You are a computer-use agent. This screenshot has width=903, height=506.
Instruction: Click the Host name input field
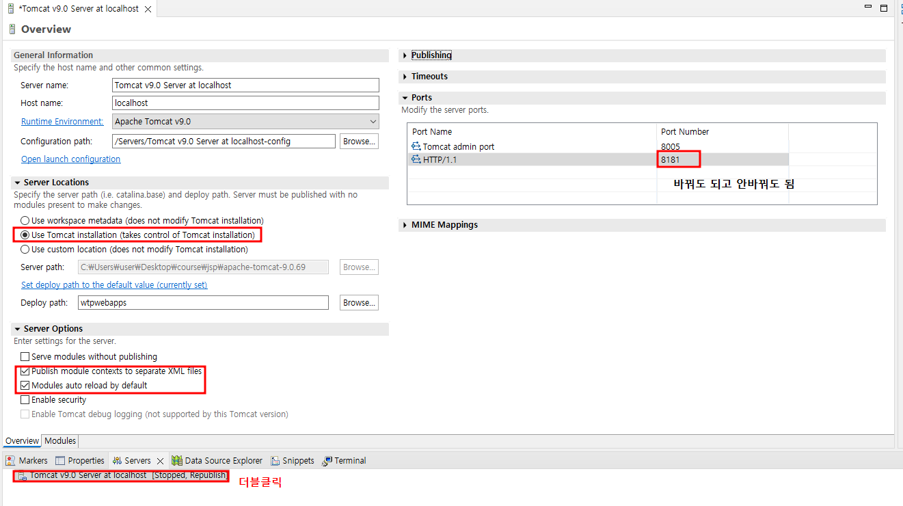(x=245, y=103)
